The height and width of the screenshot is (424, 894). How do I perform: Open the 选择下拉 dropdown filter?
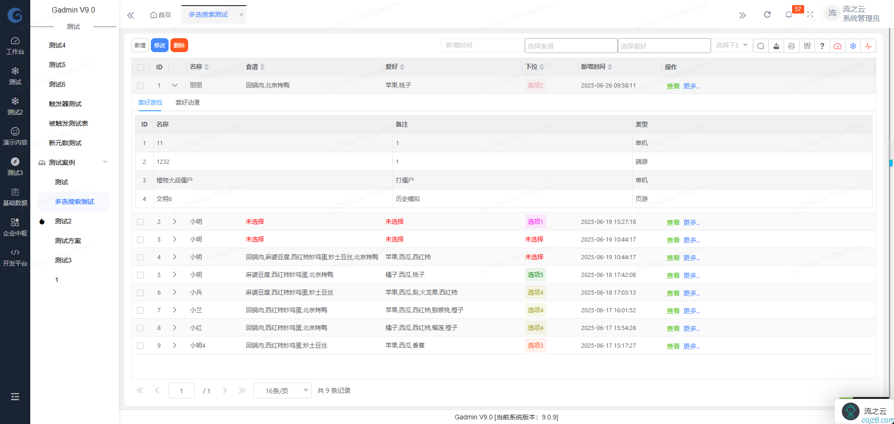tap(731, 45)
